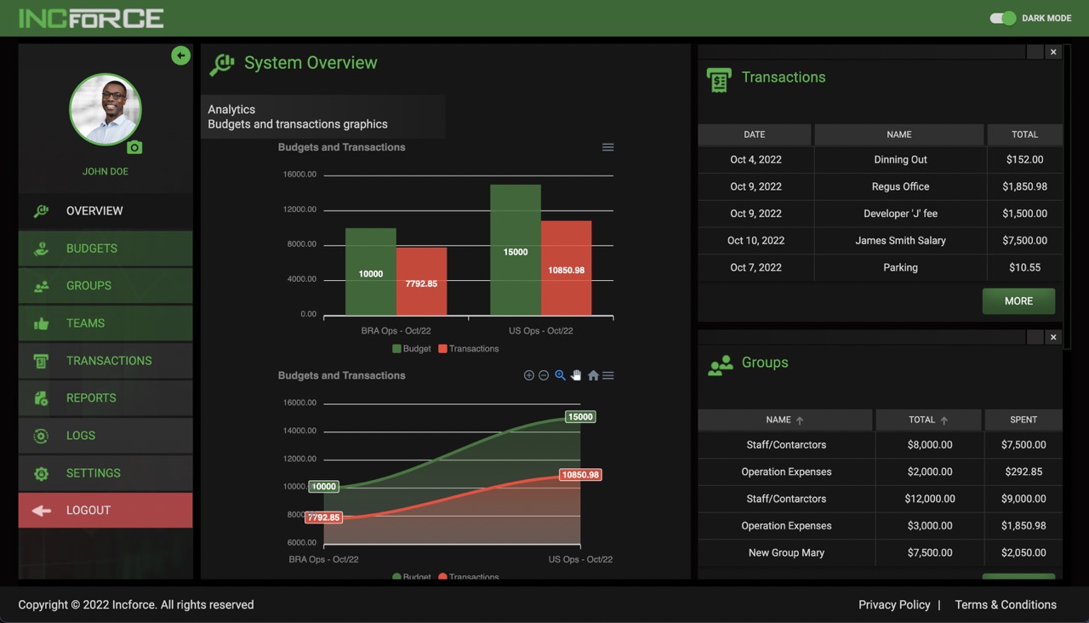Sort Groups table by Name column

click(784, 420)
